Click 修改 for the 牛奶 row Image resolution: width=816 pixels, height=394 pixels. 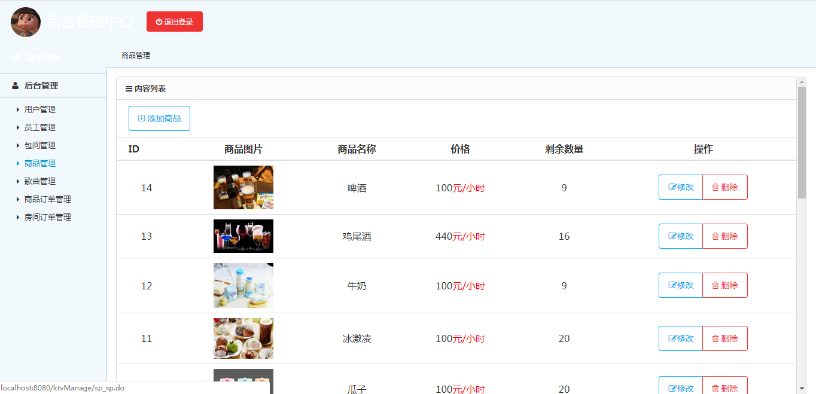pyautogui.click(x=681, y=285)
